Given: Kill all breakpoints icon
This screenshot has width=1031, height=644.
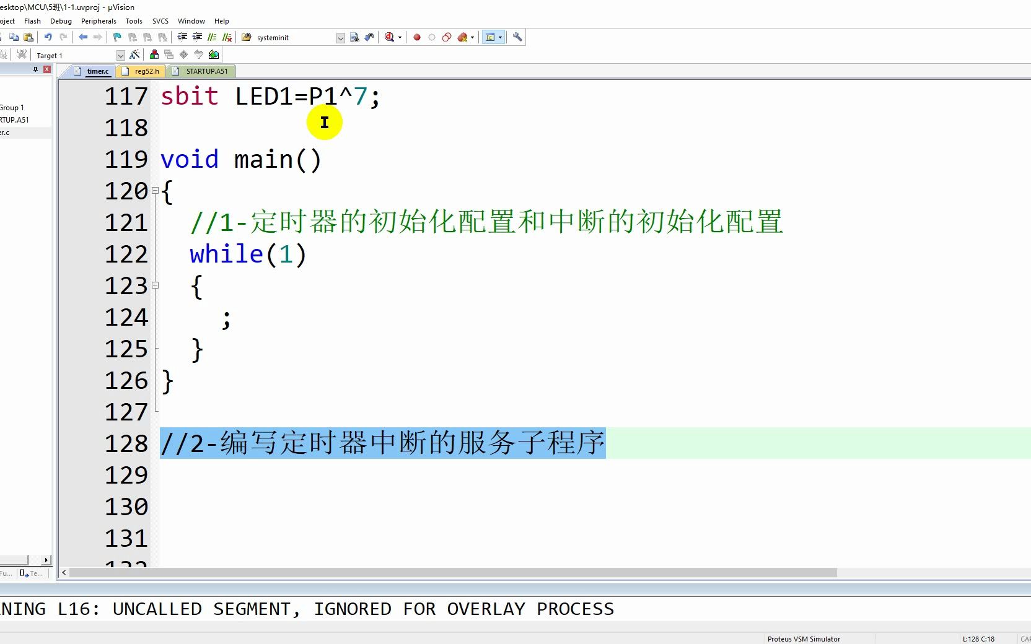Looking at the screenshot, I should pos(462,37).
